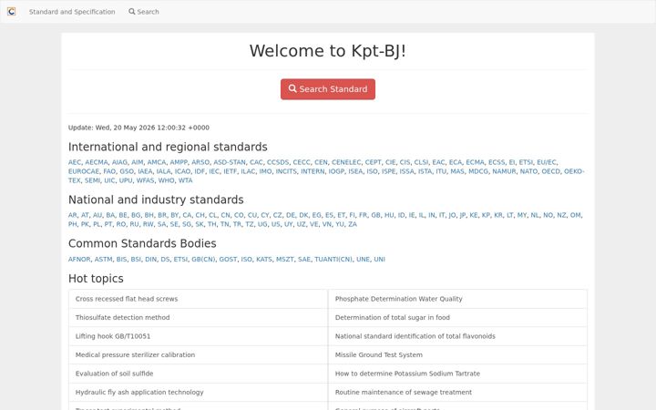Open the KR national standards link
The height and width of the screenshot is (410, 656).
click(498, 215)
